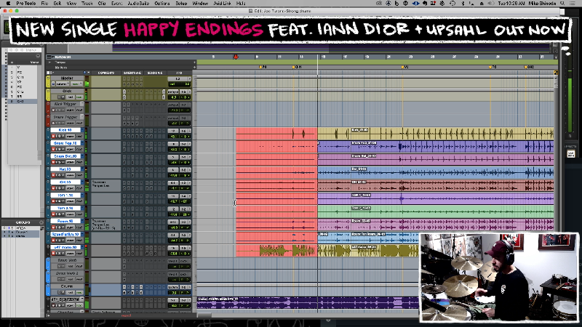Screen dimensions: 582x327
Task: Record-enable the Room.10 track
Action: (52, 228)
